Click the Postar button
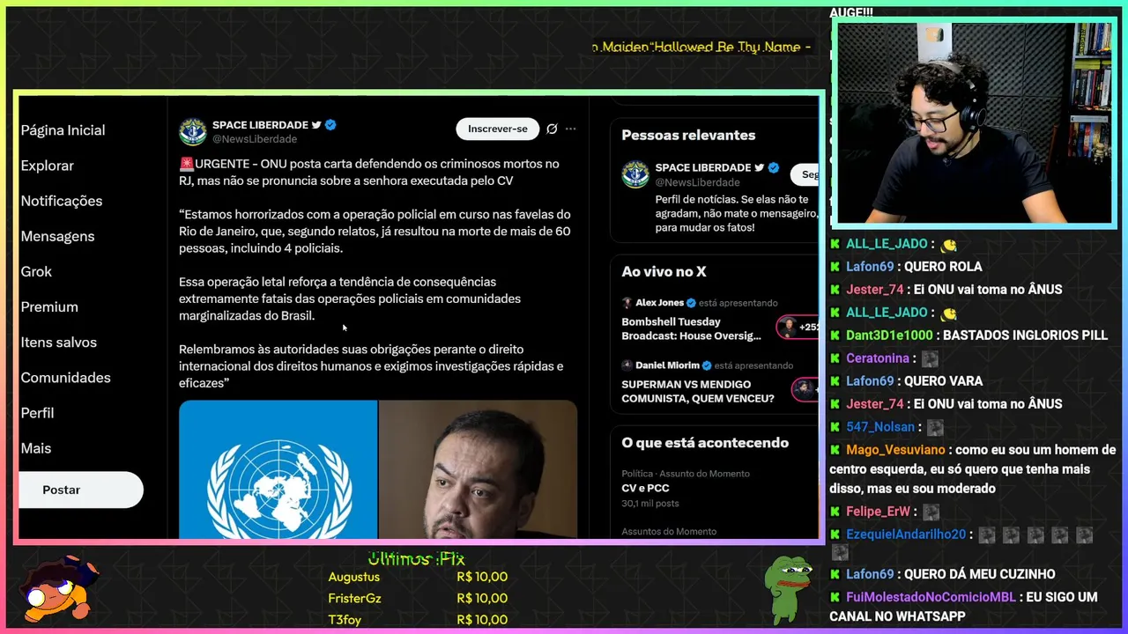1128x634 pixels. tap(80, 490)
